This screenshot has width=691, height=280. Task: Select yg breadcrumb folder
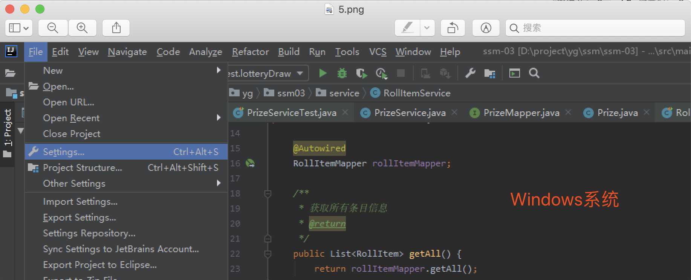point(242,93)
